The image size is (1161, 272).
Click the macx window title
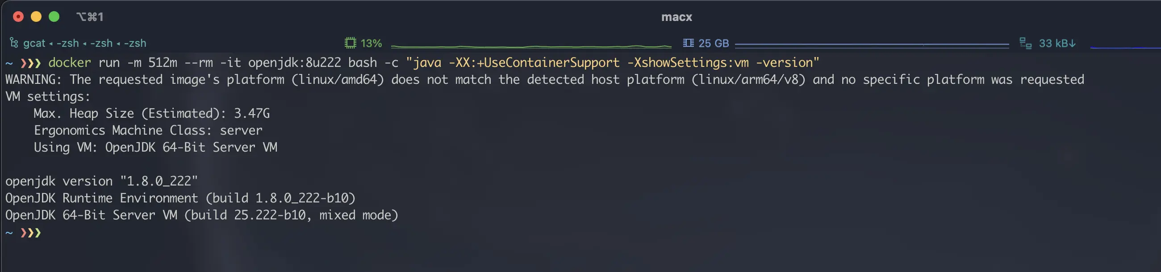pos(677,17)
